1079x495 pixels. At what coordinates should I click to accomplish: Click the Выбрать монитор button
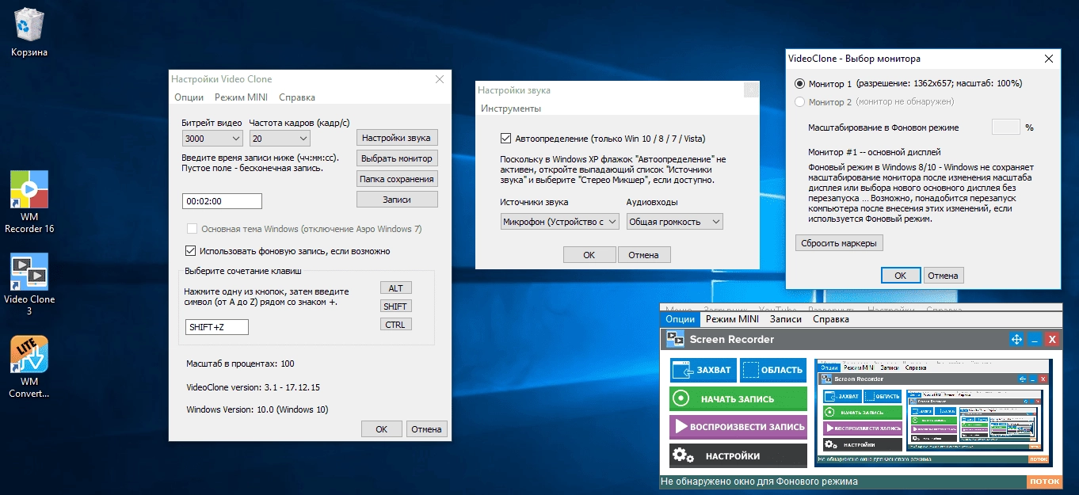coord(397,158)
